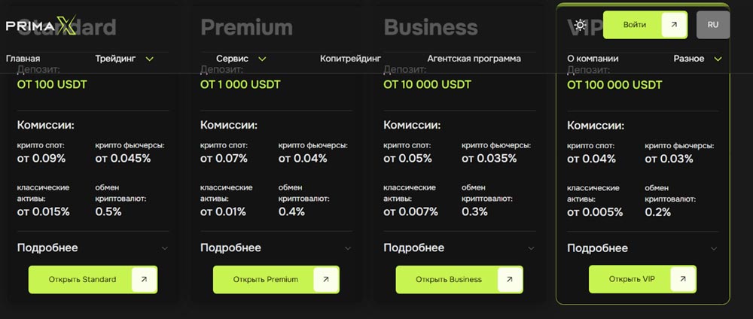Open the Агентская программа page
This screenshot has height=319, width=753.
pyautogui.click(x=474, y=59)
